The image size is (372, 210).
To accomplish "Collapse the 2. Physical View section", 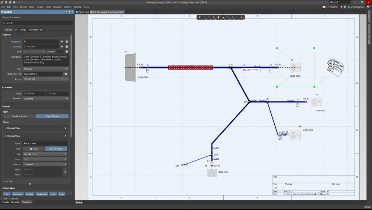I will pyautogui.click(x=36, y=136).
